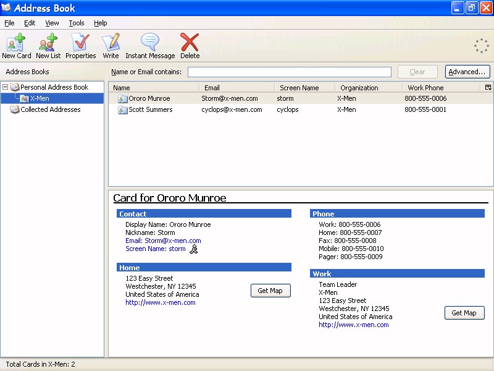
Task: Sort by the Work Phone column header
Action: pos(441,87)
